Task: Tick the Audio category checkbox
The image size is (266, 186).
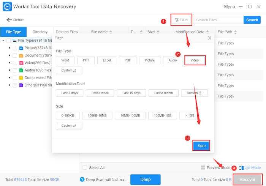Action: pyautogui.click(x=15, y=70)
